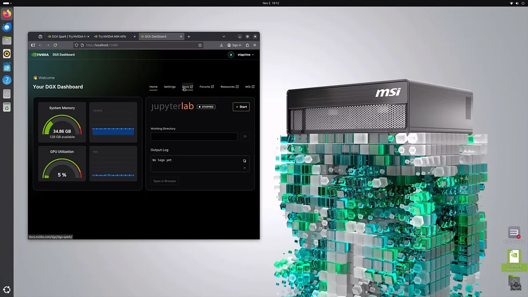Open the etaprime user dropdown
Image resolution: width=528 pixels, height=297 pixels.
242,55
